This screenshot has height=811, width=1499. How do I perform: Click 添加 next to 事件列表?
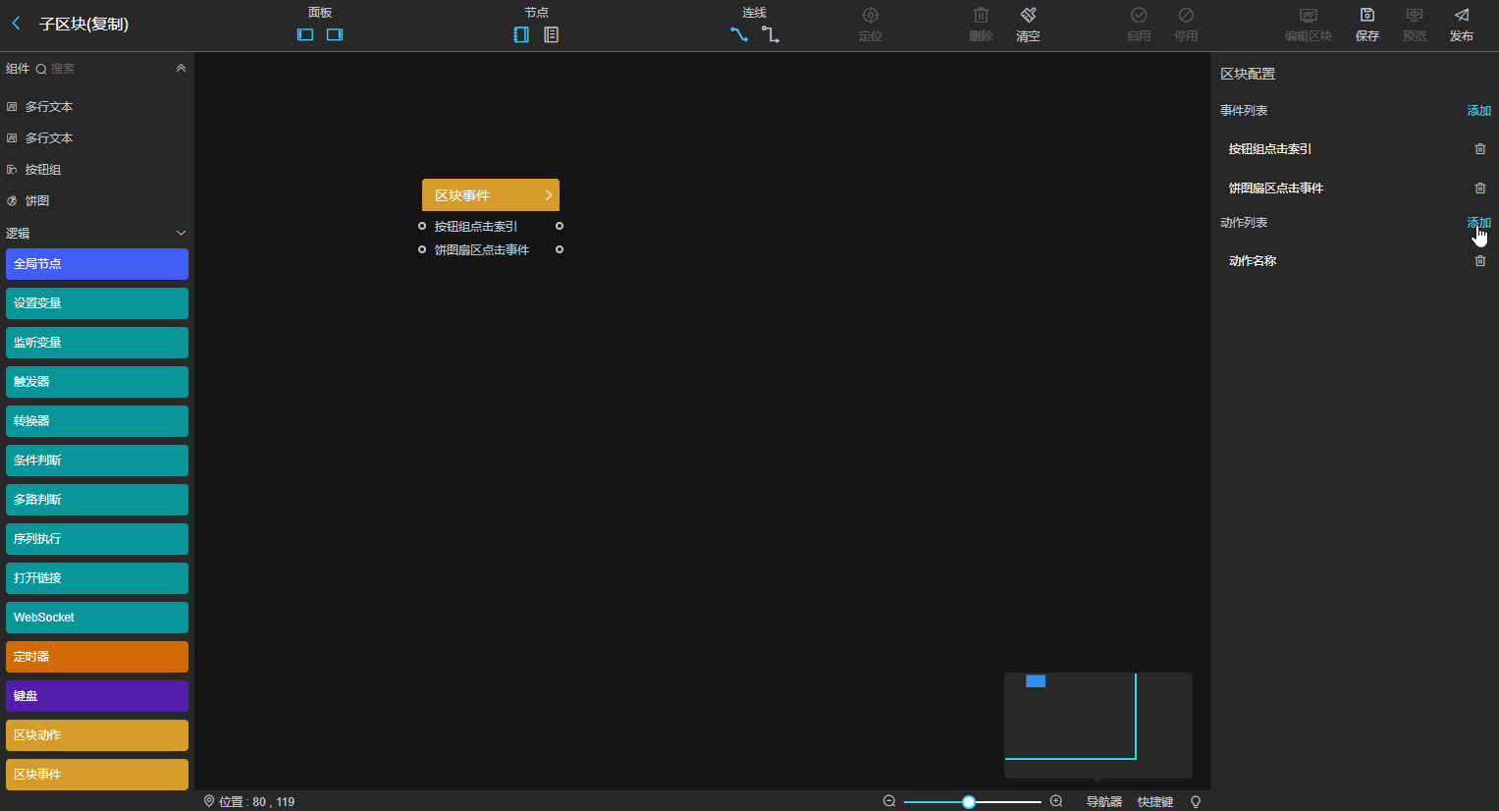point(1478,111)
